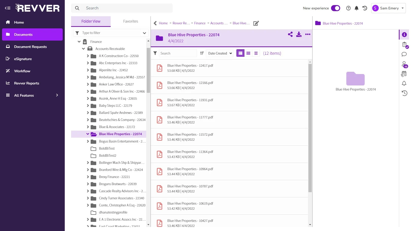Toggle the New experience switch
411x231 pixels.
click(x=335, y=8)
